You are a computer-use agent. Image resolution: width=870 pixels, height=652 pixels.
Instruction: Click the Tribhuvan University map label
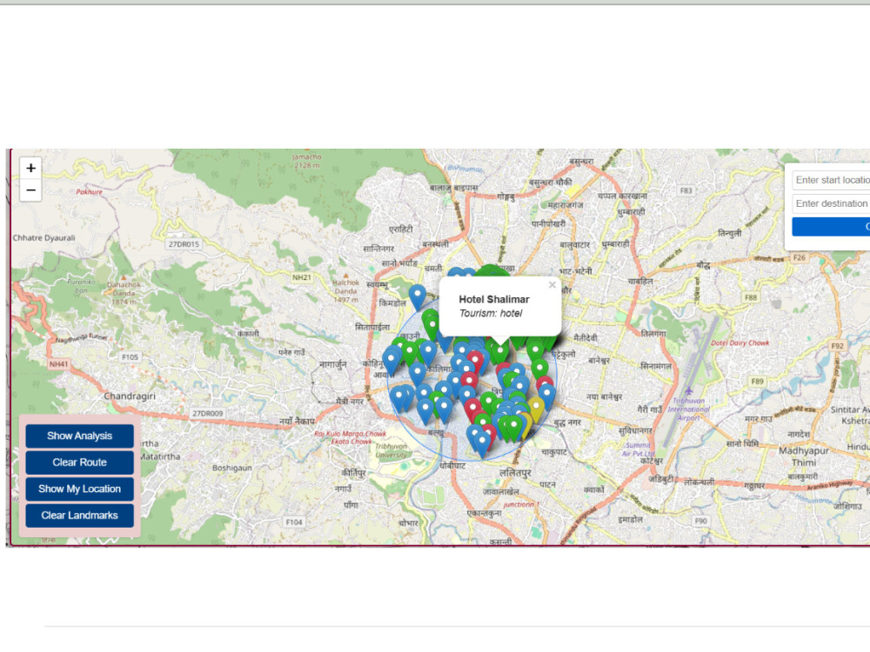coord(391,450)
